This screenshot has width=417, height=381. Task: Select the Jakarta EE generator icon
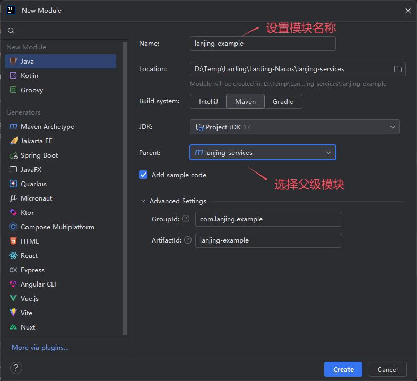[13, 141]
